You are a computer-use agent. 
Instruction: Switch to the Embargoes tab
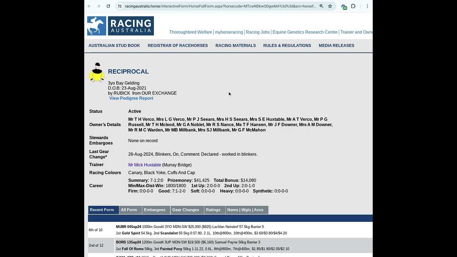pyautogui.click(x=156, y=210)
